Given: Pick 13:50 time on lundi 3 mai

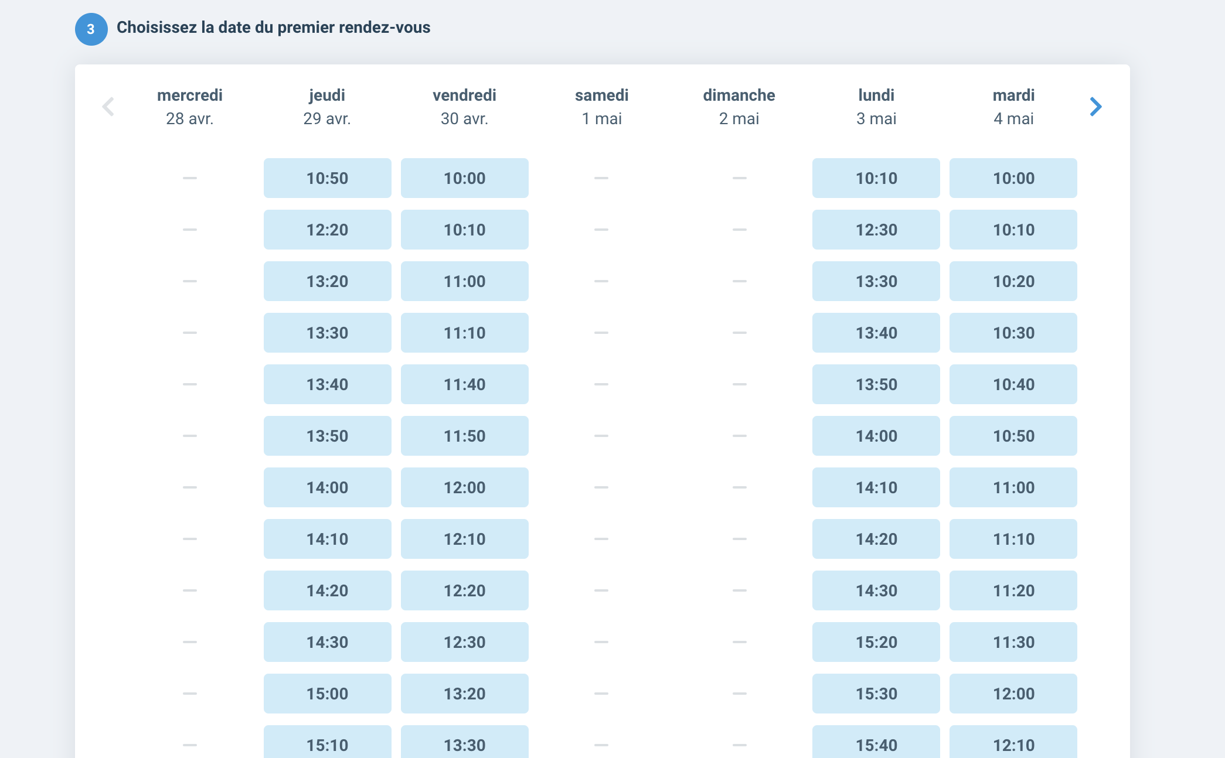Looking at the screenshot, I should [x=876, y=384].
